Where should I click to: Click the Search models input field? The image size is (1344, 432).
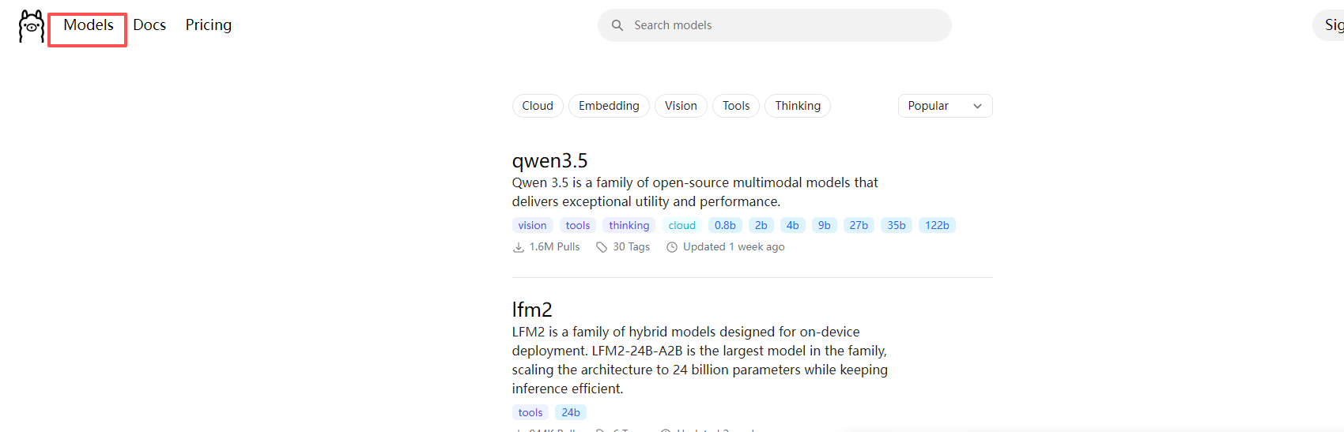(x=775, y=25)
